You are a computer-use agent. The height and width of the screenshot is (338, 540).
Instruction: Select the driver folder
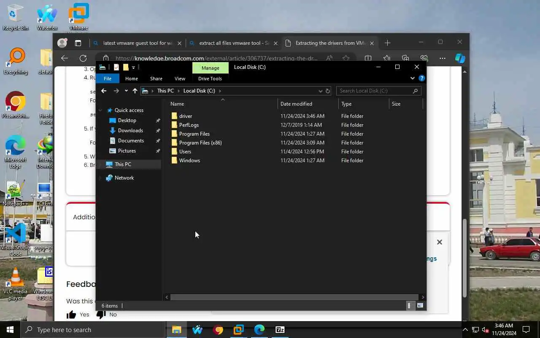coord(186,116)
